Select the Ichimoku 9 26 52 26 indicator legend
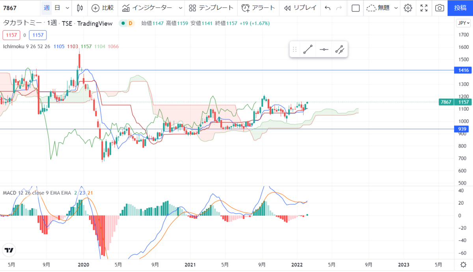473x272 pixels. (26, 46)
